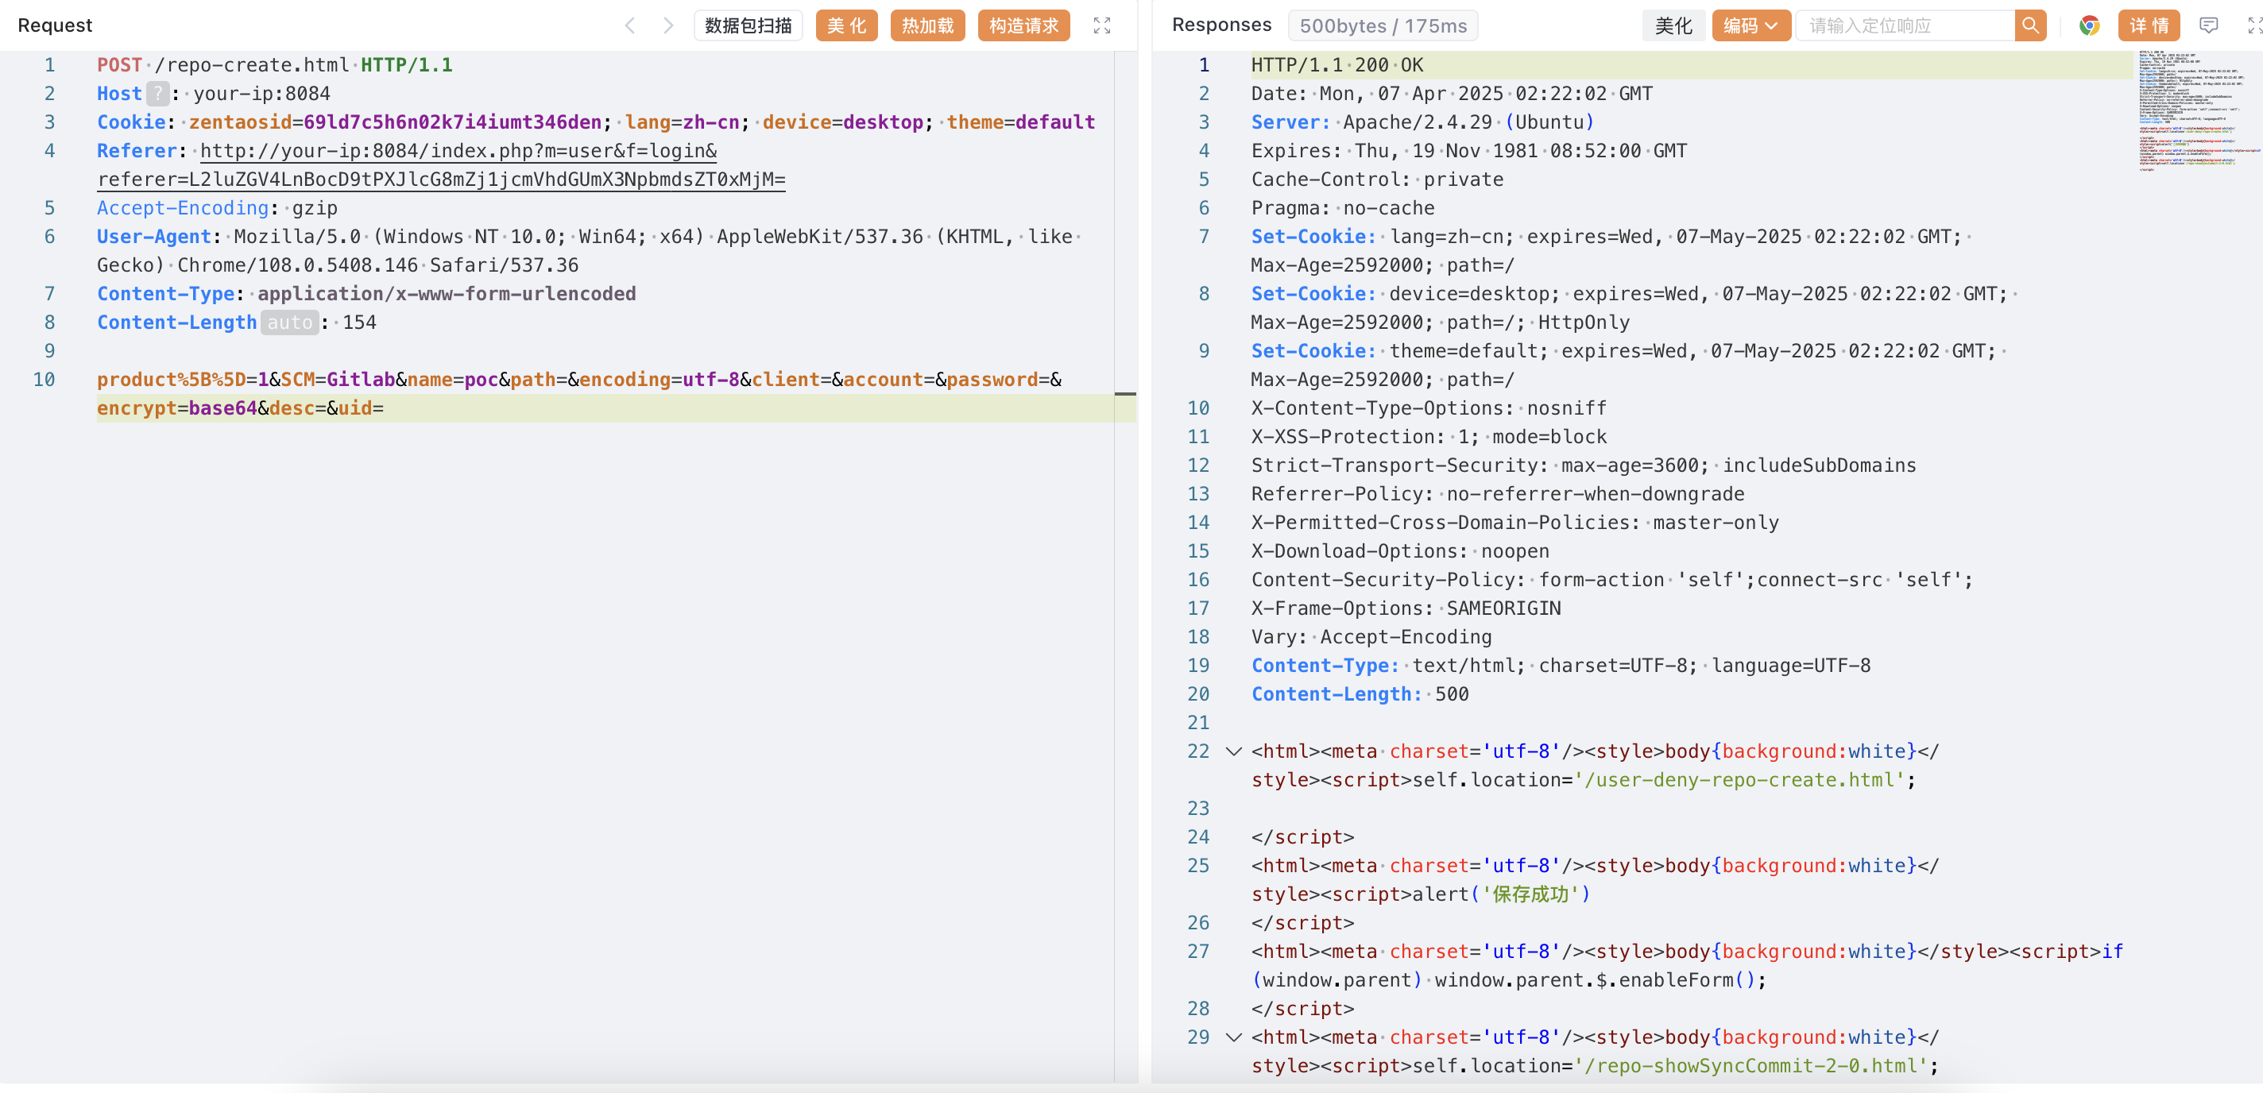Click the 数据包扫描 packet scan button
2263x1093 pixels.
click(x=748, y=25)
